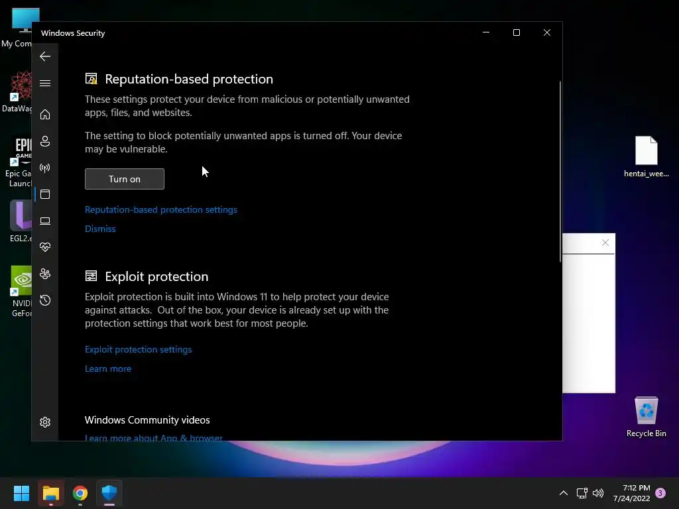This screenshot has height=509, width=679.
Task: Open Google Chrome from taskbar
Action: click(80, 493)
